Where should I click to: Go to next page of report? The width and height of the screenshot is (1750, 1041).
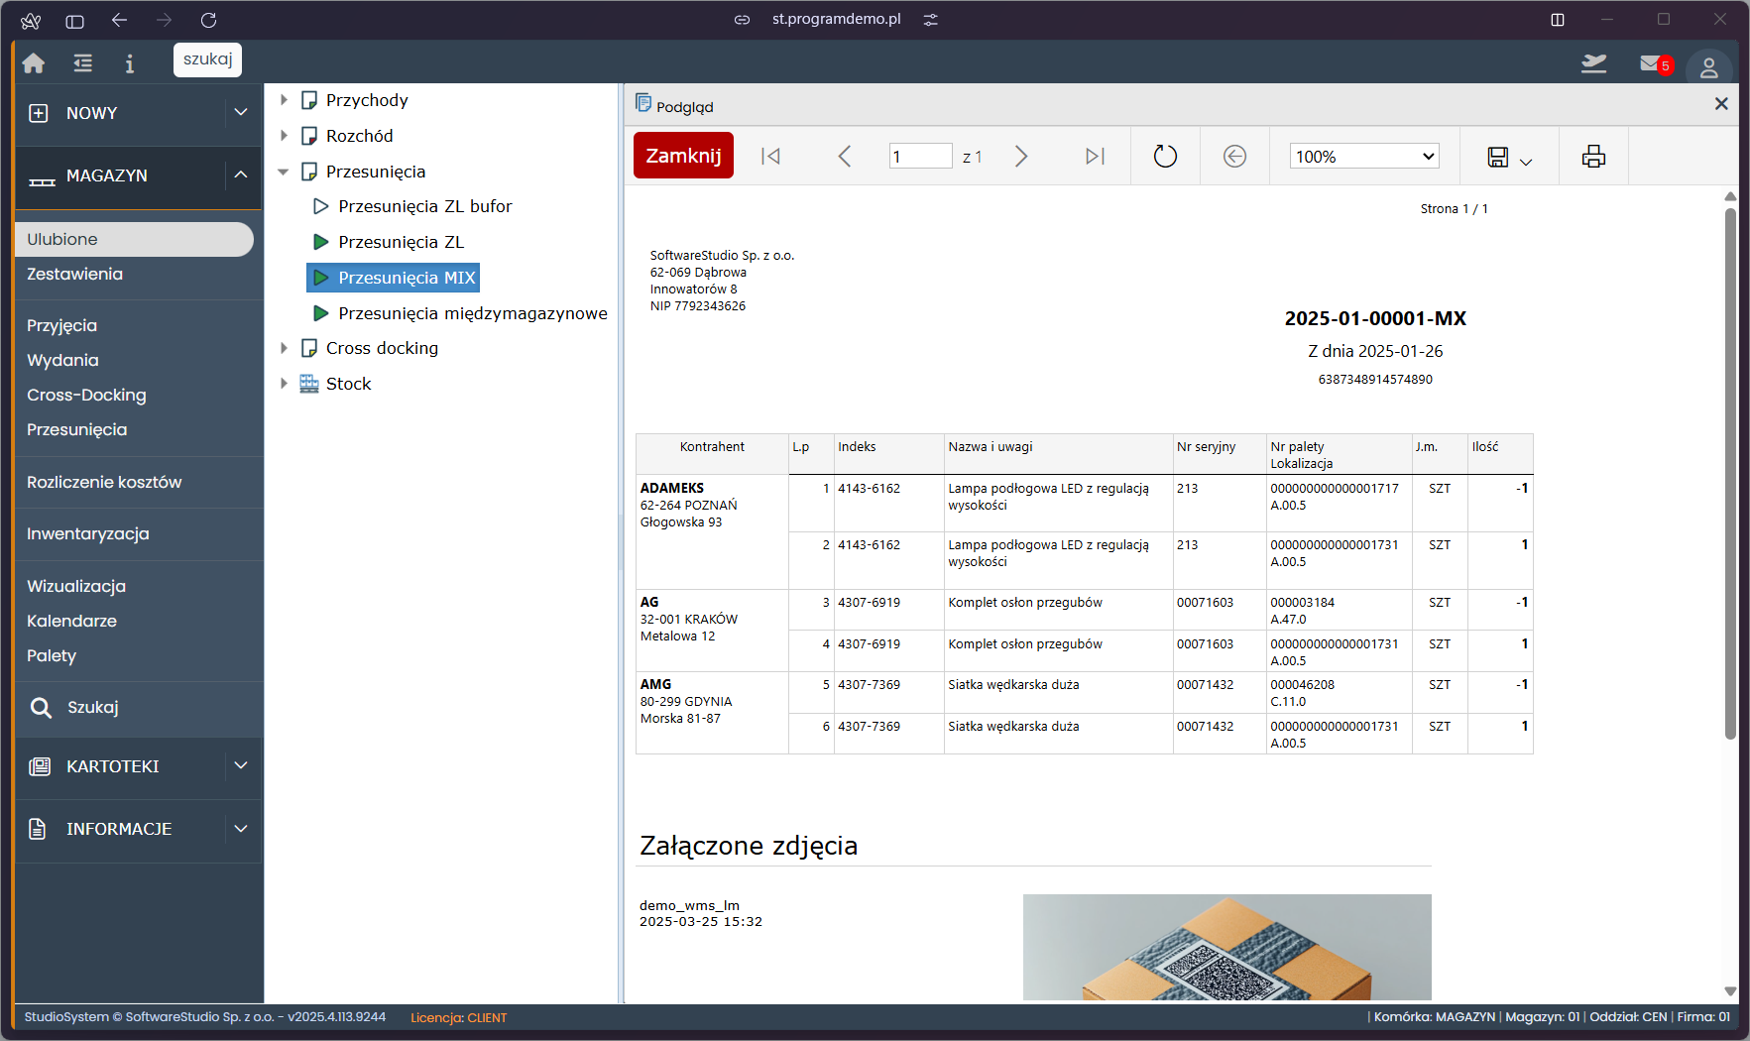click(1021, 157)
